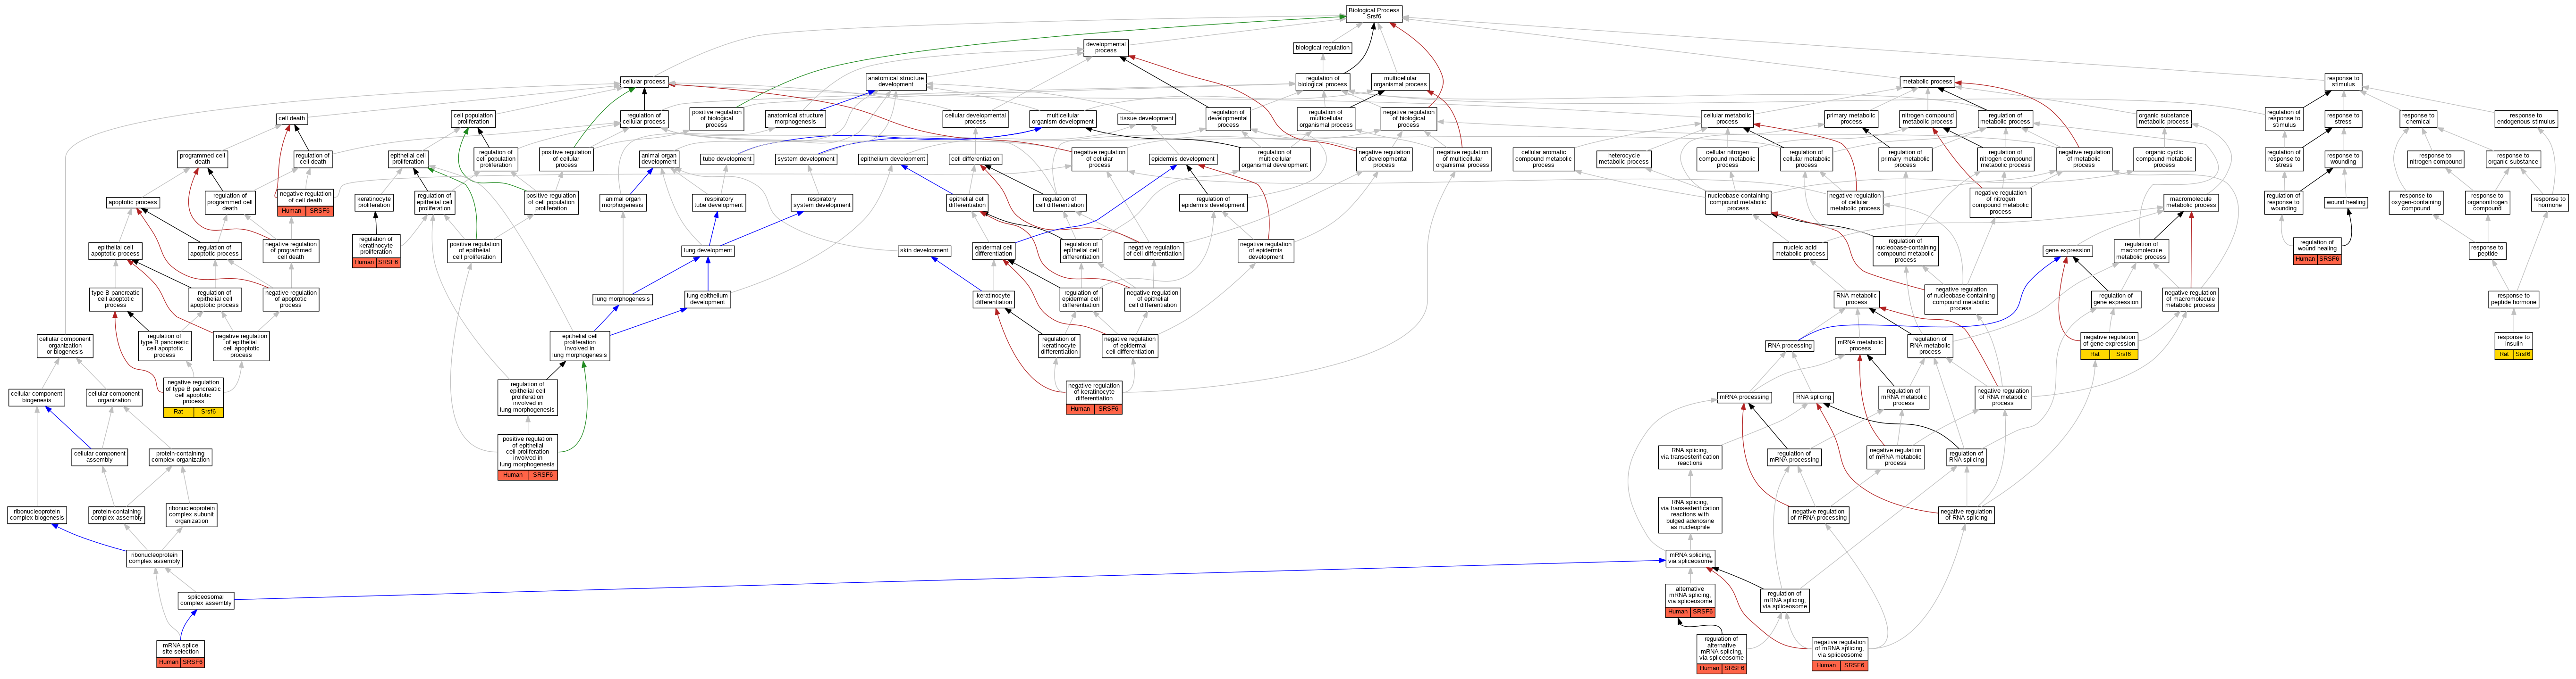Viewport: 2576px width, 679px height.
Task: Select the root node 'Biological Process Srsf6'
Action: [x=1374, y=13]
